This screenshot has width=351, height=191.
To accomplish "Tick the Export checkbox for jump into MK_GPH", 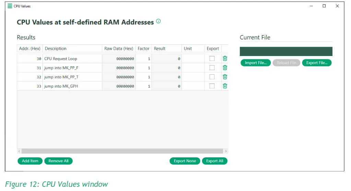I will click(212, 86).
